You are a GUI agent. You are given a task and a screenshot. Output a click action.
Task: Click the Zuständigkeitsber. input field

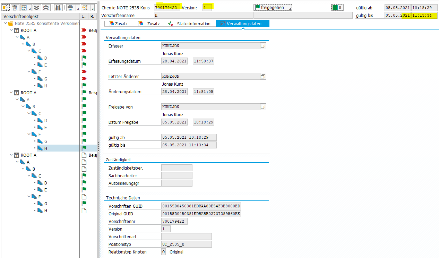[177, 168]
